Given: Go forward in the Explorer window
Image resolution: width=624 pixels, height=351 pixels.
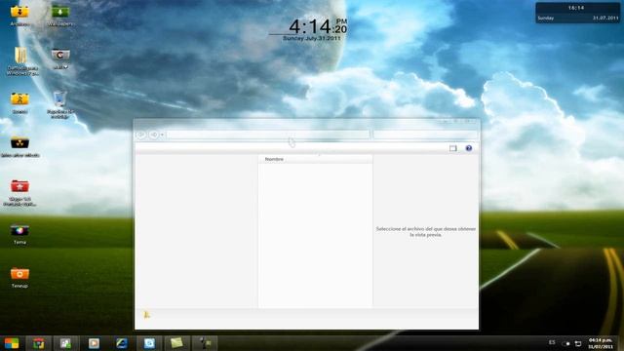Looking at the screenshot, I should point(154,135).
